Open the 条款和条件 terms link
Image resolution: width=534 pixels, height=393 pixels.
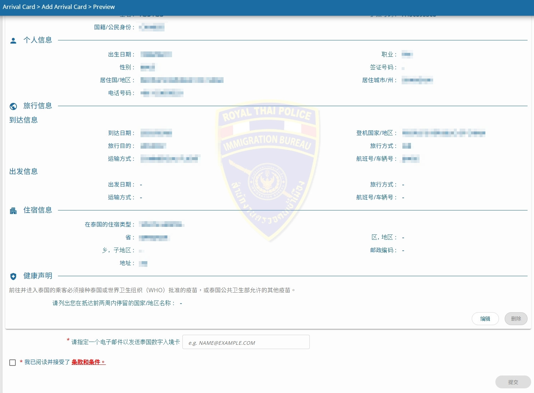(88, 362)
